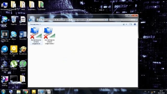Launch PotPlayer 64 bit shortcut
Viewport: 167px width, 94px height.
click(x=14, y=51)
